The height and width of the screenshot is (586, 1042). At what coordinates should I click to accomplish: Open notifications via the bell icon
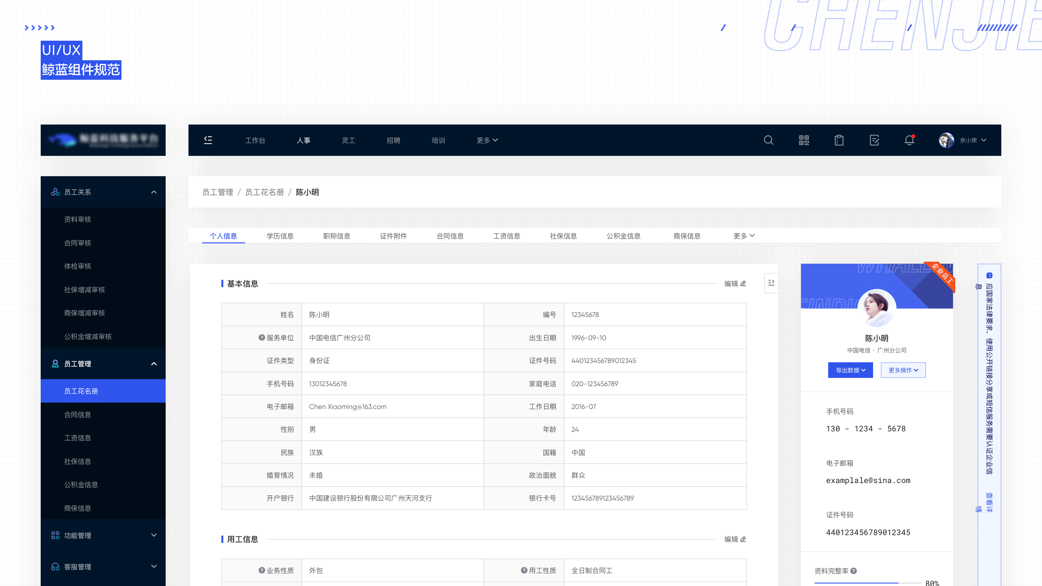pos(909,140)
